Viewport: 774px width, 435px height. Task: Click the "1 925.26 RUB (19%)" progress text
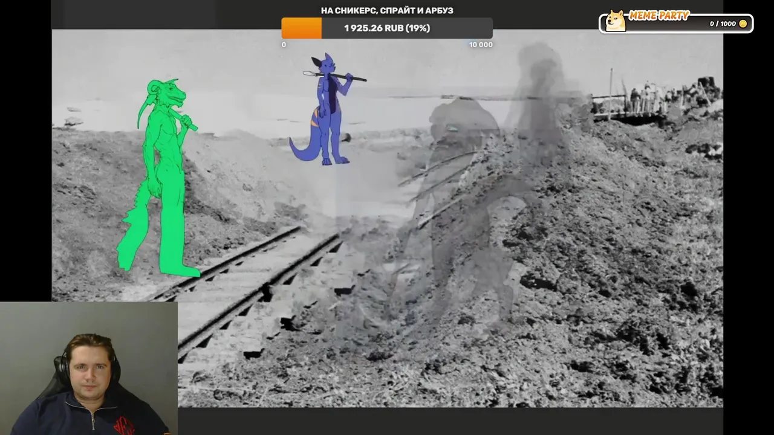[x=387, y=28]
